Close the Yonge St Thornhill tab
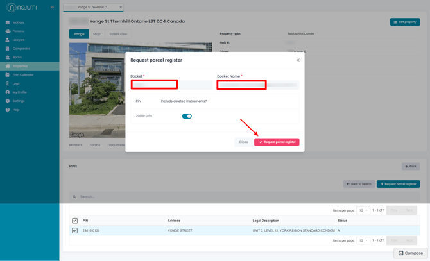430x261 pixels. (x=121, y=8)
